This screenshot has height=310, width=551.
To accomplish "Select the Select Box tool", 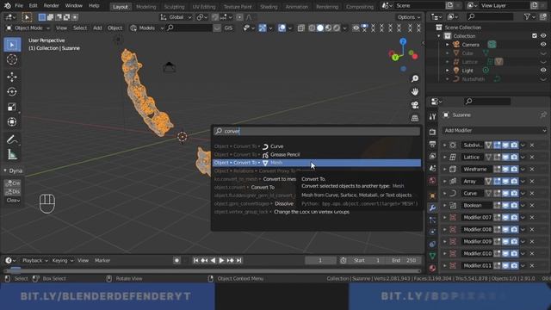I will point(12,45).
